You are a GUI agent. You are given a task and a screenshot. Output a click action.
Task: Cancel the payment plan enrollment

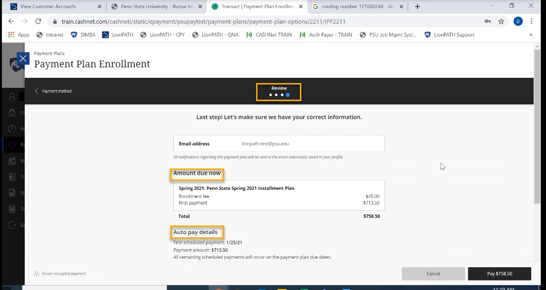tap(433, 274)
